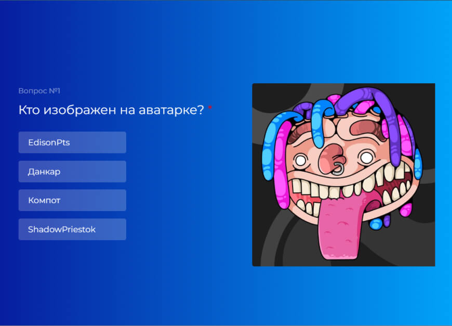Click the first answer button in the list
Image resolution: width=452 pixels, height=326 pixels.
tap(72, 142)
